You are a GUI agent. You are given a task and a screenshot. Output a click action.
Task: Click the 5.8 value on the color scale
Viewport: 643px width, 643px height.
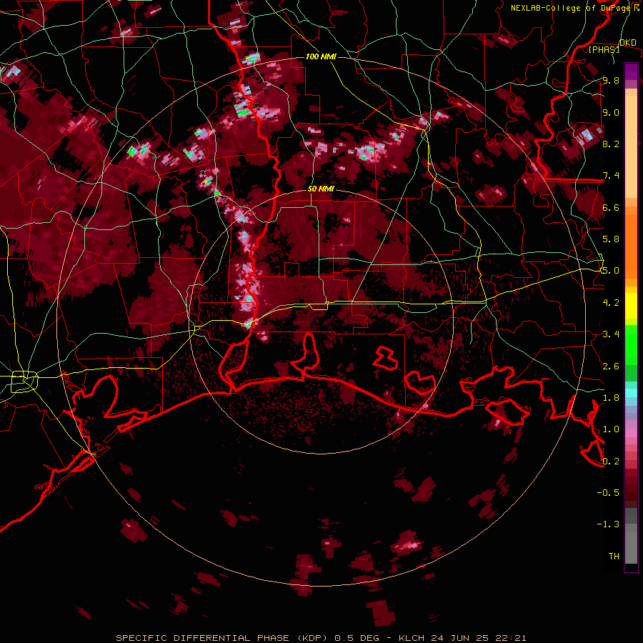point(611,239)
